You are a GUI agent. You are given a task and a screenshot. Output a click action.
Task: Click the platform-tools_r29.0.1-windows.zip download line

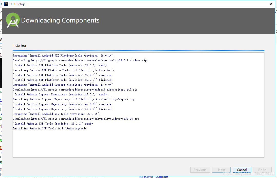pyautogui.click(x=80, y=60)
